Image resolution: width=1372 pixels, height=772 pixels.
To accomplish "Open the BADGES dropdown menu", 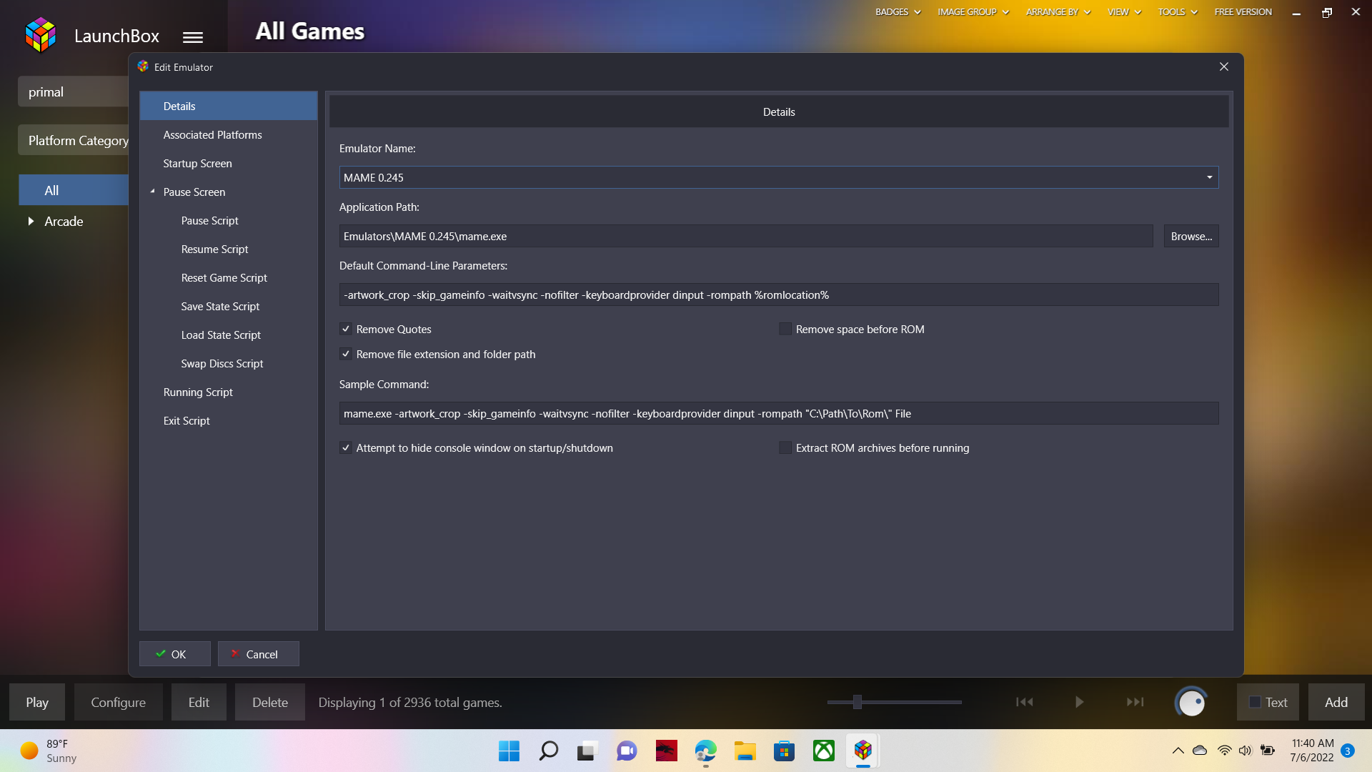I will (x=898, y=11).
